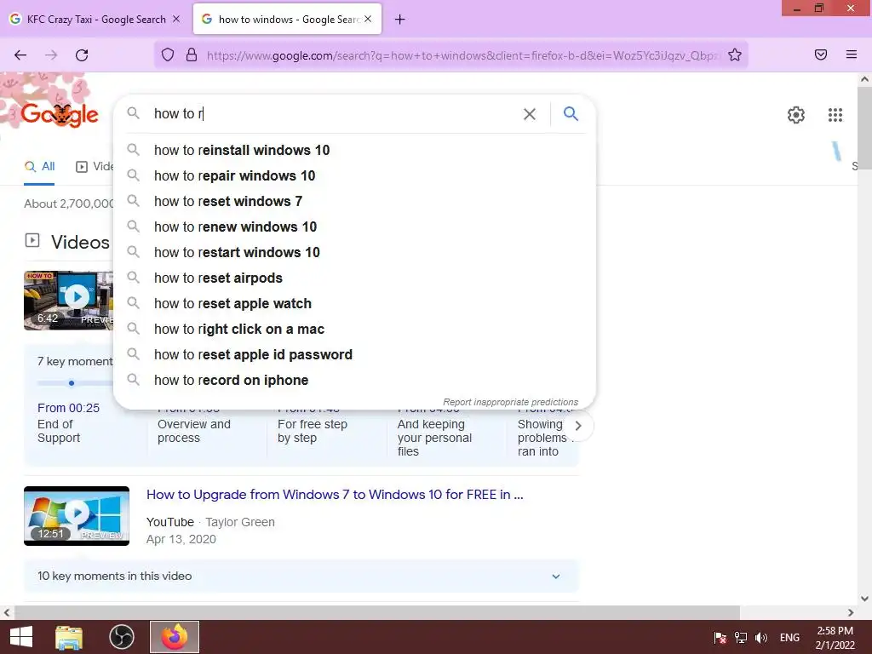Viewport: 872px width, 654px height.
Task: Reload the current page
Action: click(x=82, y=55)
